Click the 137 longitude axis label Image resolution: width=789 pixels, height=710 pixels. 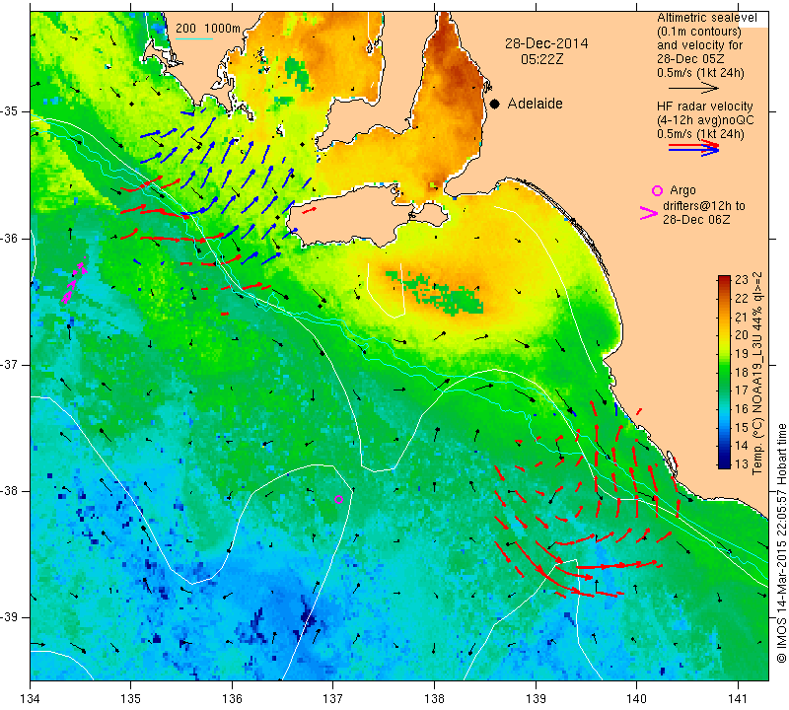tap(333, 698)
